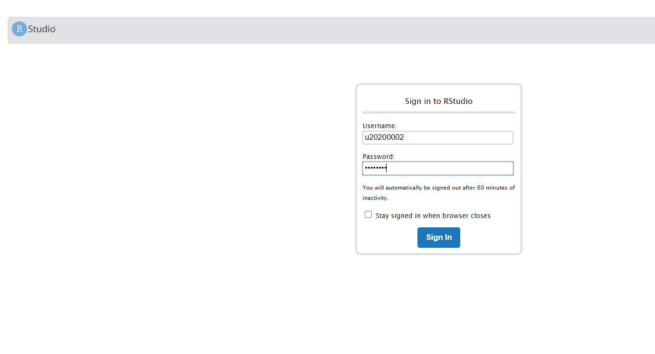Click the 'Username:' label
This screenshot has width=655, height=354.
click(380, 126)
